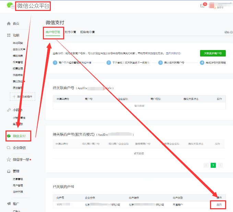Click the WeChat logo in the header

pos(11,5)
